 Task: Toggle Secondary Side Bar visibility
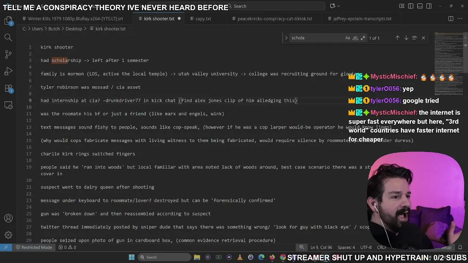click(x=429, y=6)
